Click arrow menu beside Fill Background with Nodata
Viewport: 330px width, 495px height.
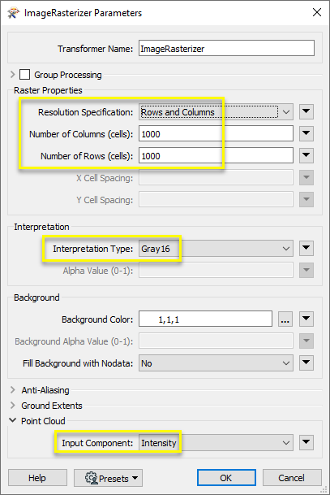pos(306,363)
